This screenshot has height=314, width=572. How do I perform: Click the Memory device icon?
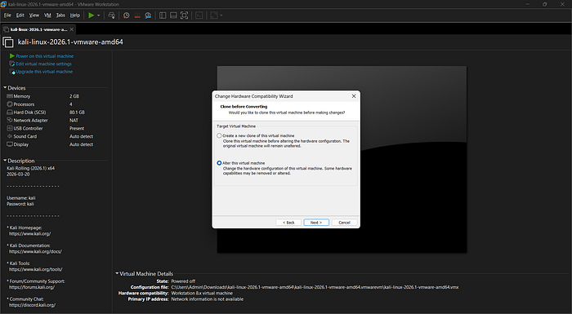pyautogui.click(x=10, y=96)
